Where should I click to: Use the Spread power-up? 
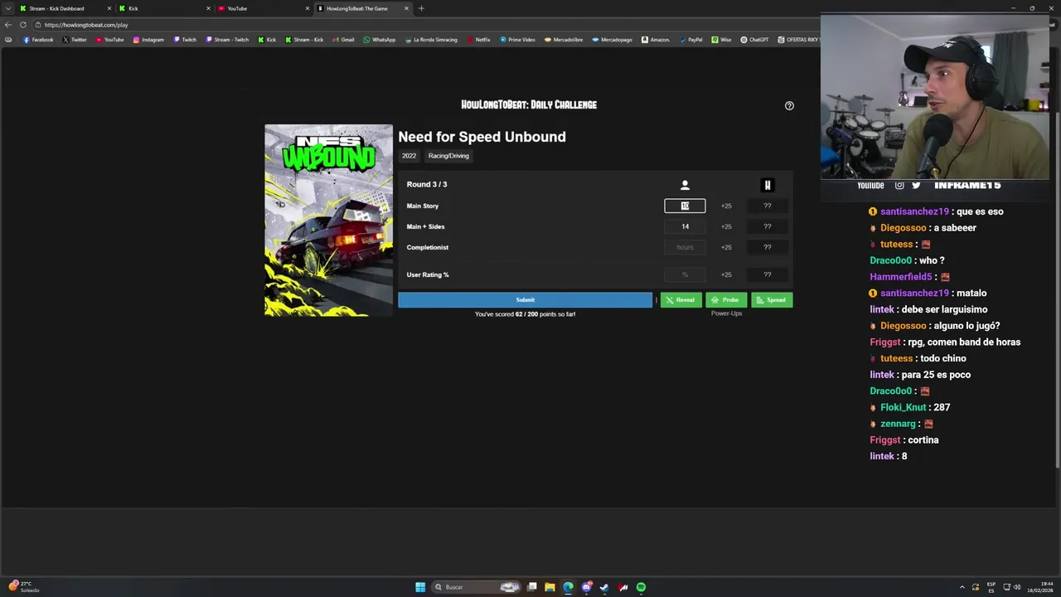tap(772, 299)
